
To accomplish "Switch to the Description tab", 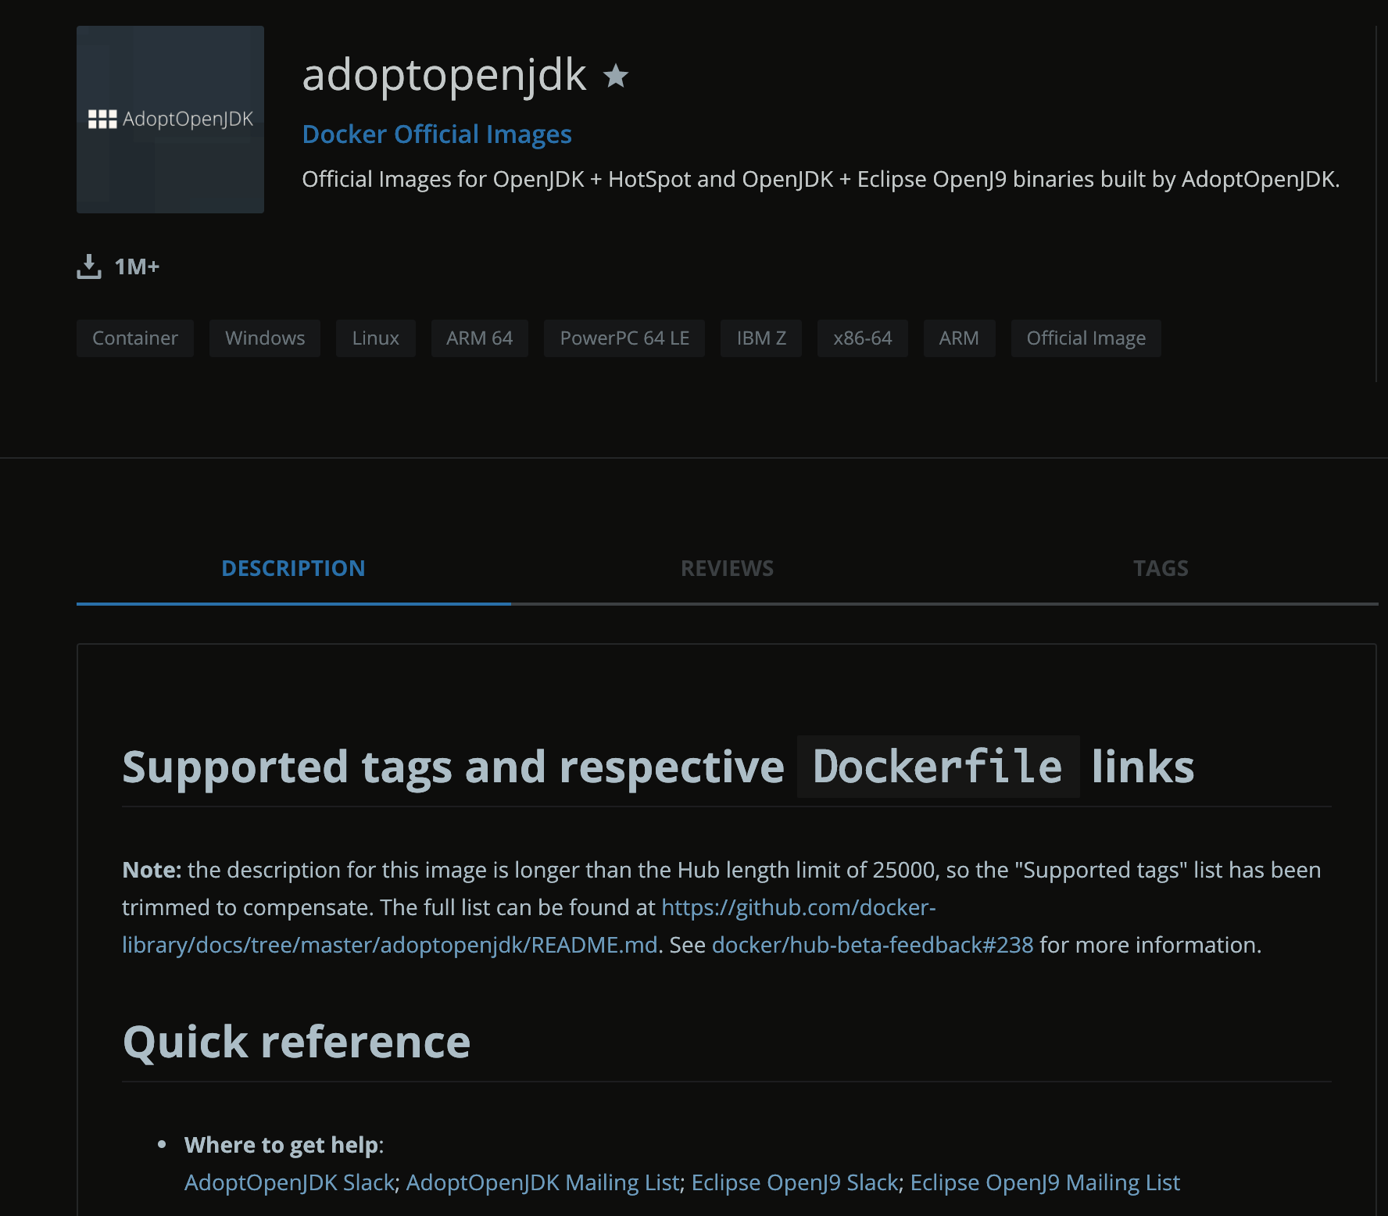I will click(294, 568).
